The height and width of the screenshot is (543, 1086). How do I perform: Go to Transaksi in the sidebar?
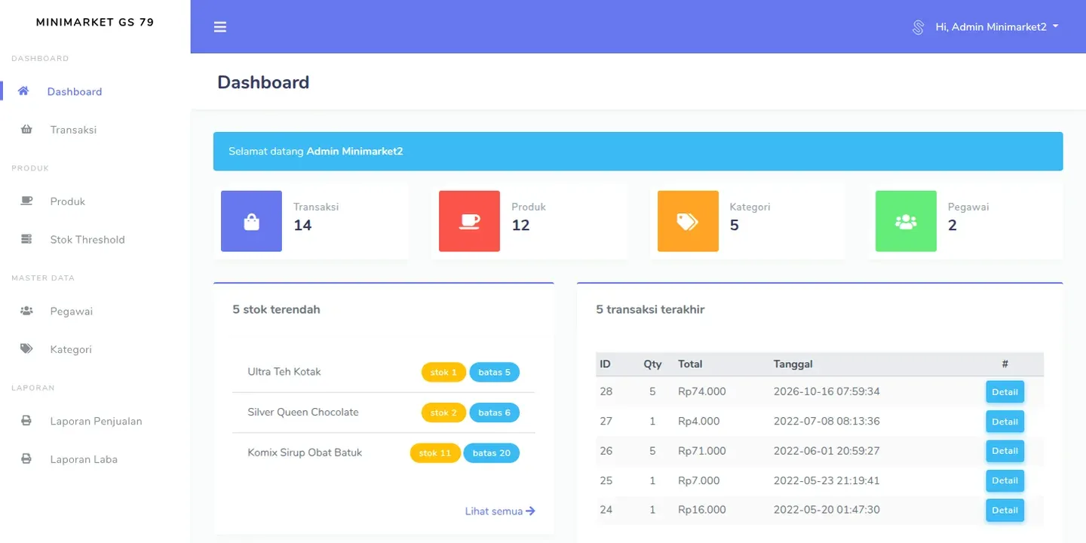point(73,130)
